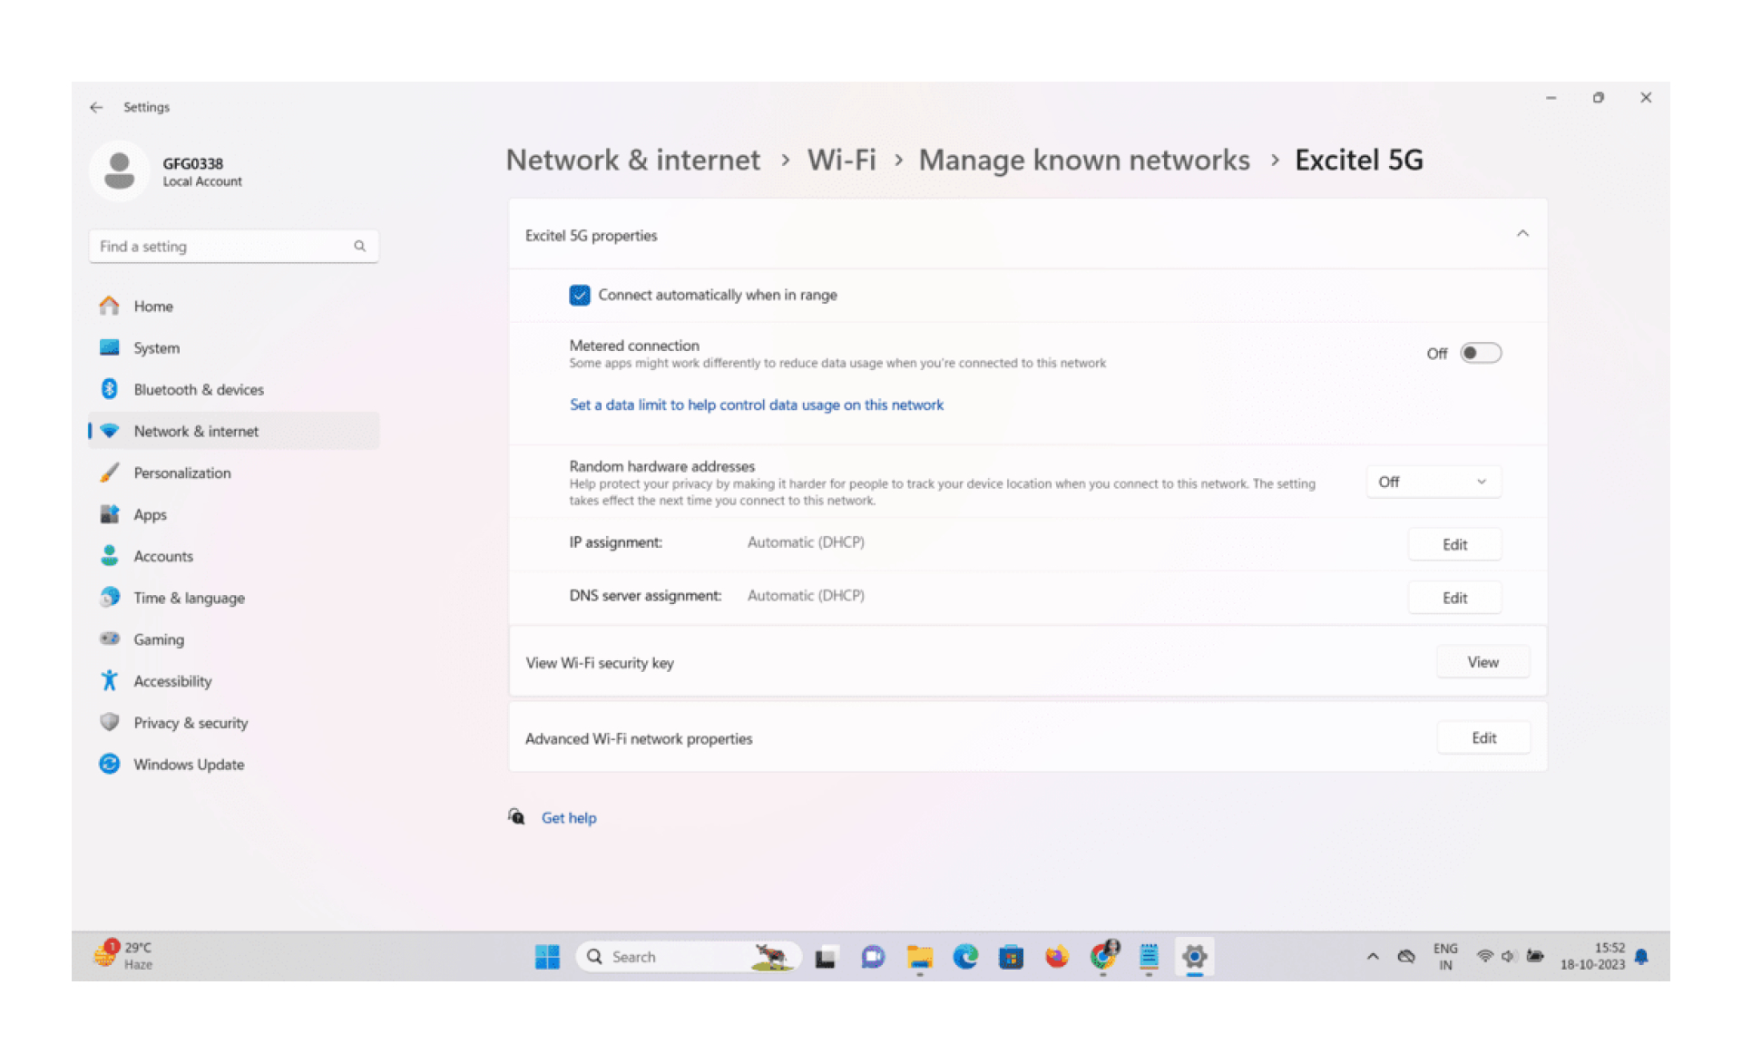The image size is (1742, 1063).
Task: Open Windows Update from the sidebar icon
Action: 109,764
